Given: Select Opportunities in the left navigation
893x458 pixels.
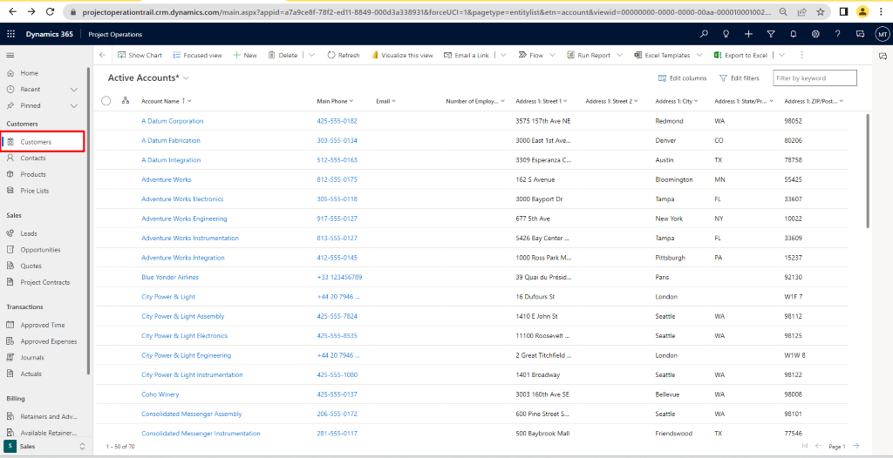Looking at the screenshot, I should click(40, 250).
